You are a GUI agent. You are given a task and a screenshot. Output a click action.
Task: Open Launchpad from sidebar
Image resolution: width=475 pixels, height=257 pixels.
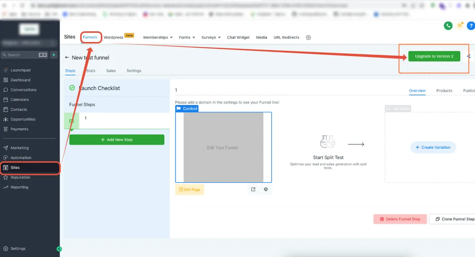pos(21,70)
